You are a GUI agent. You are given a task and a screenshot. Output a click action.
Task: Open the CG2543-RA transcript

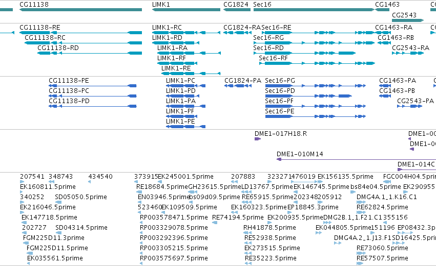pyautogui.click(x=411, y=48)
